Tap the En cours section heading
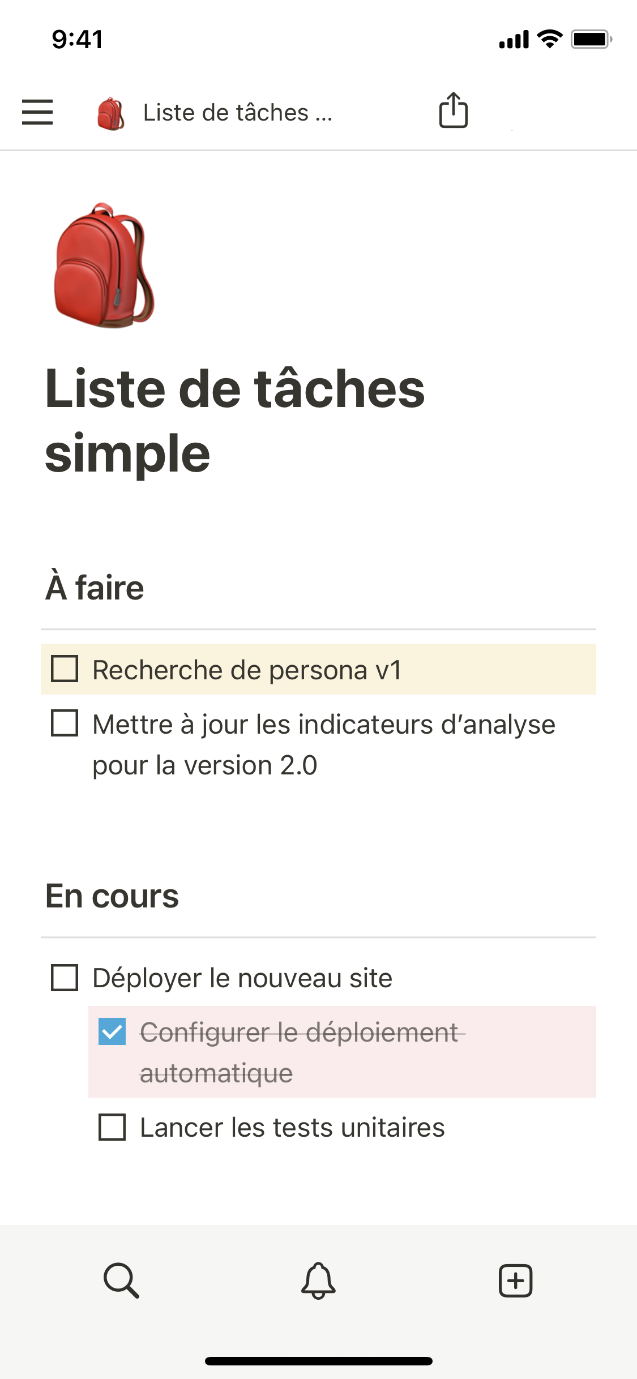The width and height of the screenshot is (637, 1379). coord(112,896)
